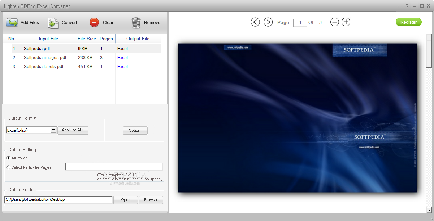434x221 pixels.
Task: Click preview scrollbar up arrow
Action: pos(429,37)
